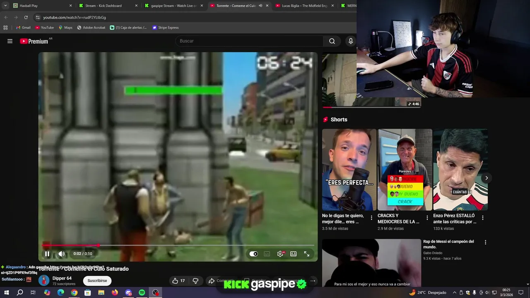Toggle subtitles in the video player
Image resolution: width=530 pixels, height=298 pixels.
(x=267, y=254)
